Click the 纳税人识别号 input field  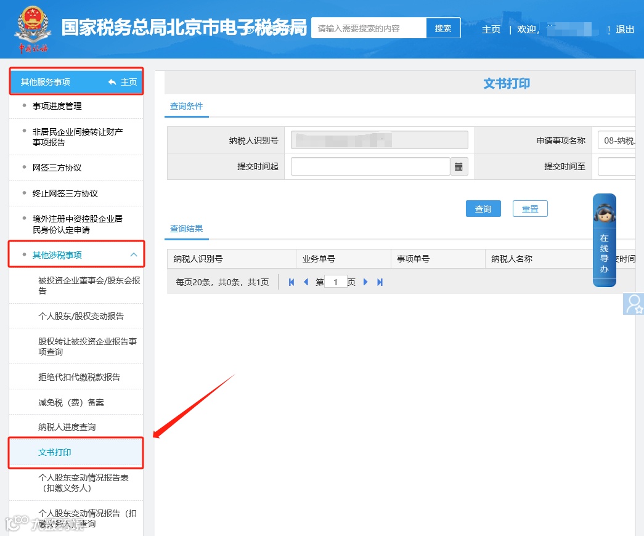coord(379,140)
